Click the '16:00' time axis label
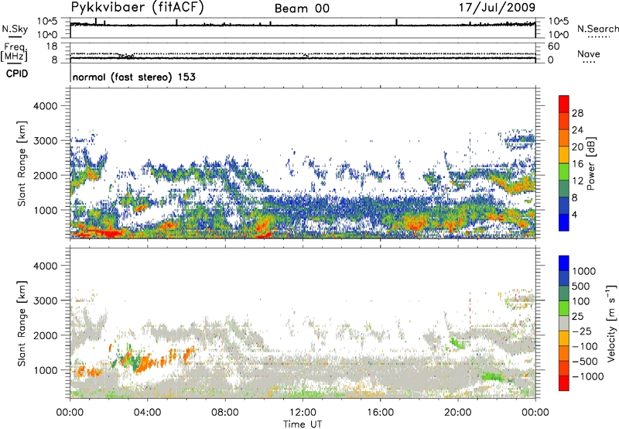Image resolution: width=619 pixels, height=429 pixels. tap(381, 413)
